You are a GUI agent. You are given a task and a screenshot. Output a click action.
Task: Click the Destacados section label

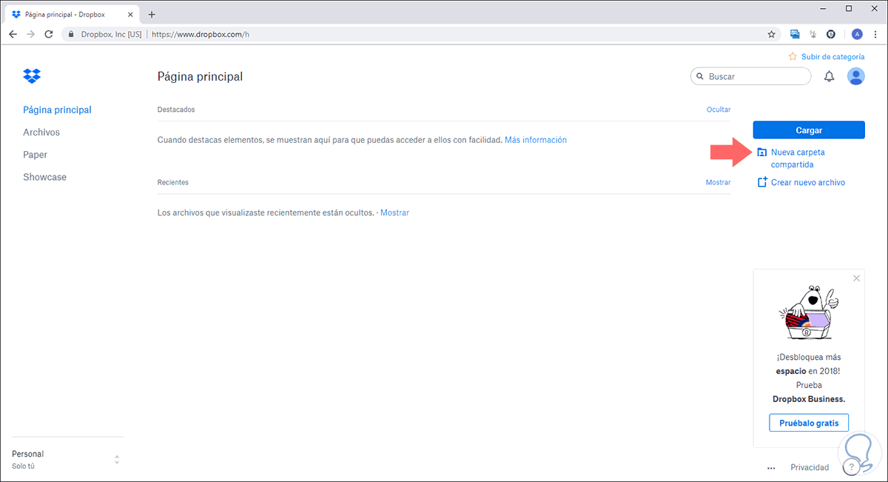tap(176, 109)
